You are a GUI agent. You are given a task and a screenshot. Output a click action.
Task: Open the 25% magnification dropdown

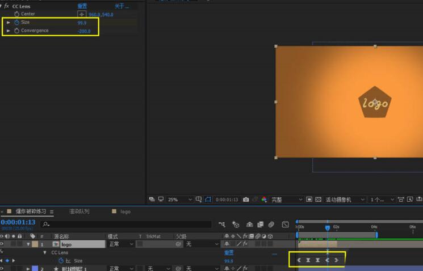pyautogui.click(x=179, y=200)
